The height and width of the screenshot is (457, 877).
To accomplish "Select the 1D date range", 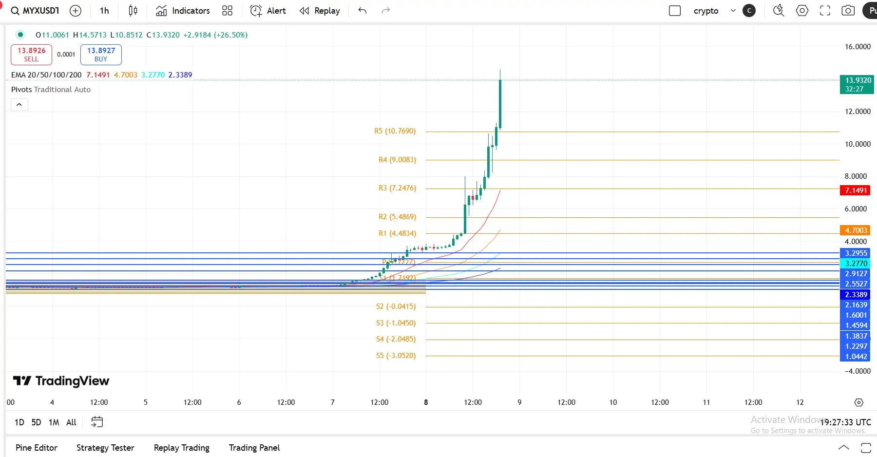I will click(x=19, y=422).
